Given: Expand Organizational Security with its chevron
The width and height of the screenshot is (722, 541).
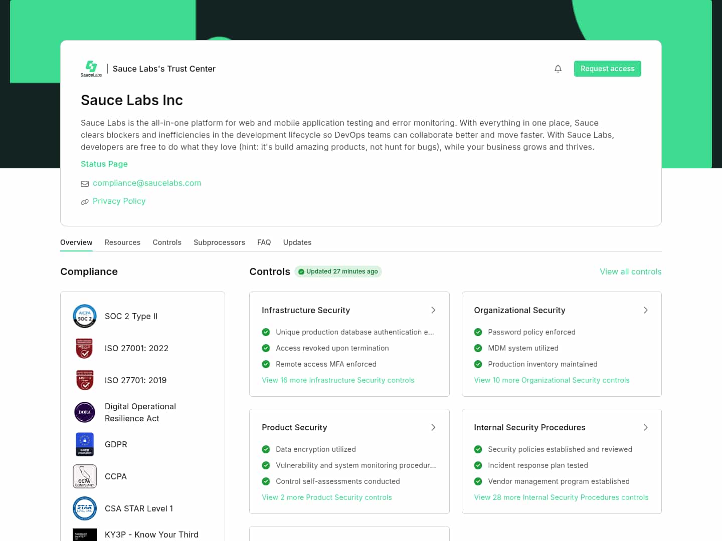Looking at the screenshot, I should pyautogui.click(x=645, y=310).
